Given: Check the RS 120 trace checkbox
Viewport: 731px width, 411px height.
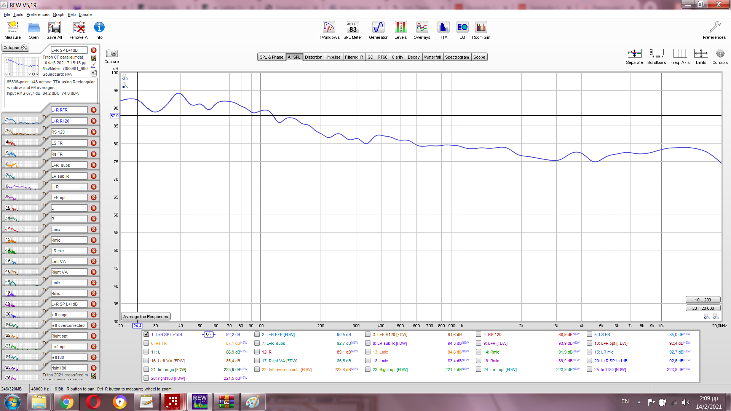Looking at the screenshot, I should pyautogui.click(x=479, y=335).
